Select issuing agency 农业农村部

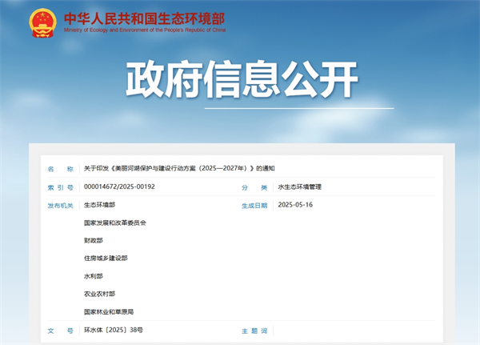[x=99, y=294]
